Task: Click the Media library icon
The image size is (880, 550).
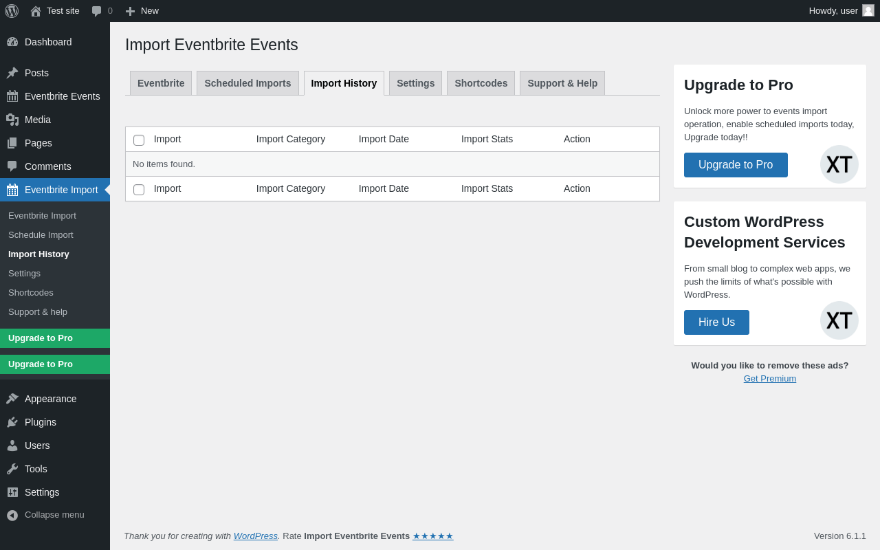Action: (x=12, y=120)
